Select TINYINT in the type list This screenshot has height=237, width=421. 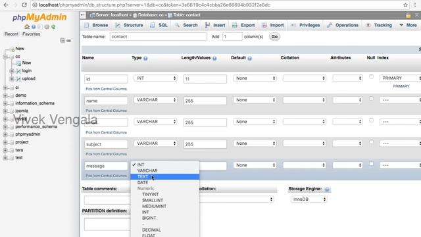165,194
